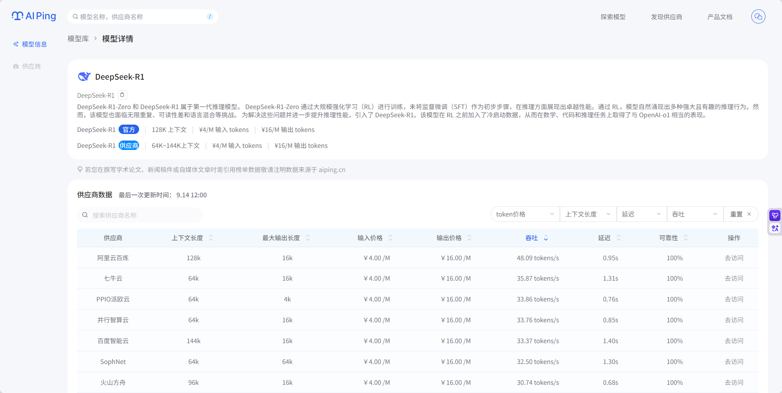This screenshot has width=782, height=393.
Task: Click the 144k context length cell
Action: click(193, 341)
